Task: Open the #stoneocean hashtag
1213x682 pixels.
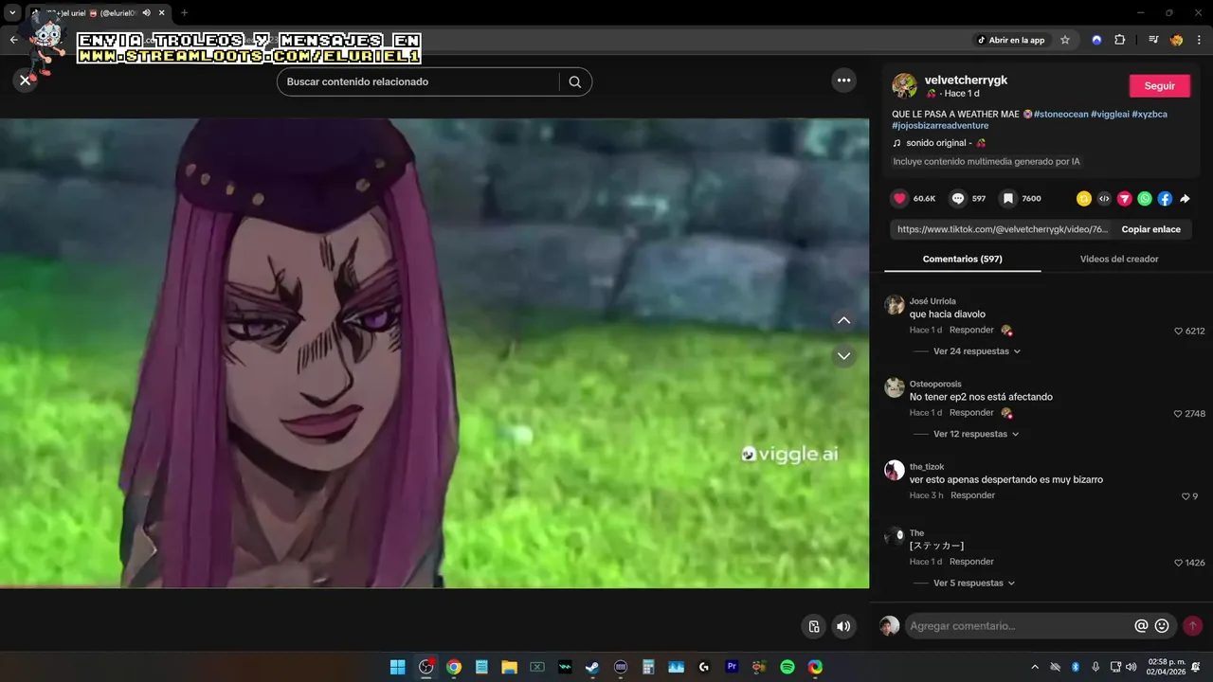Action: [1060, 114]
